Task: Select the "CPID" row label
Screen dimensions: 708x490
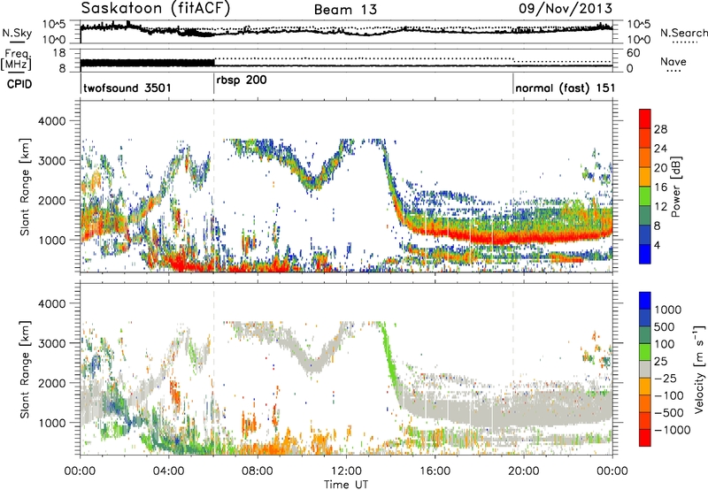Action: coord(19,84)
